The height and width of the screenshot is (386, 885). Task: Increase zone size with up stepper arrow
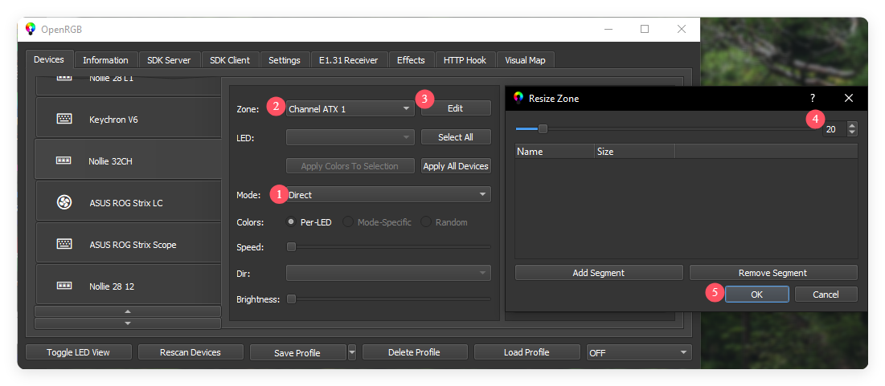(x=852, y=126)
